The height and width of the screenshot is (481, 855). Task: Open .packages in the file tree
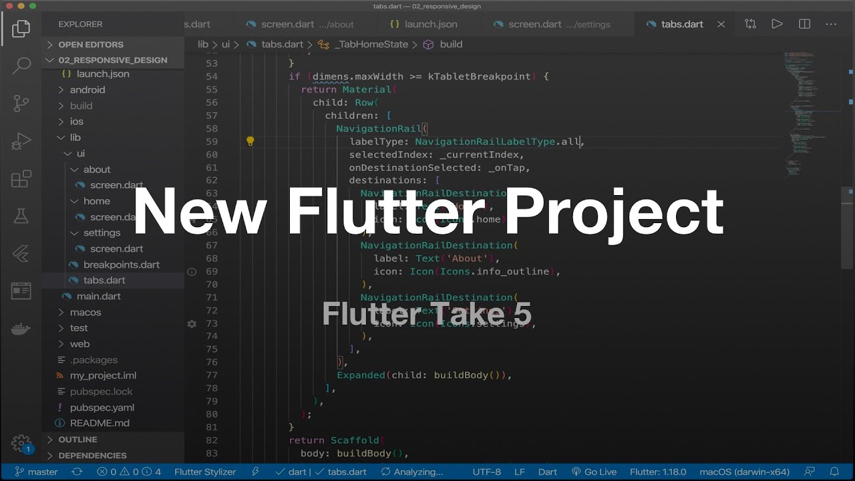click(x=94, y=360)
